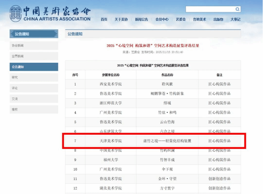Open the 会员中心 navigation item

[162, 20]
